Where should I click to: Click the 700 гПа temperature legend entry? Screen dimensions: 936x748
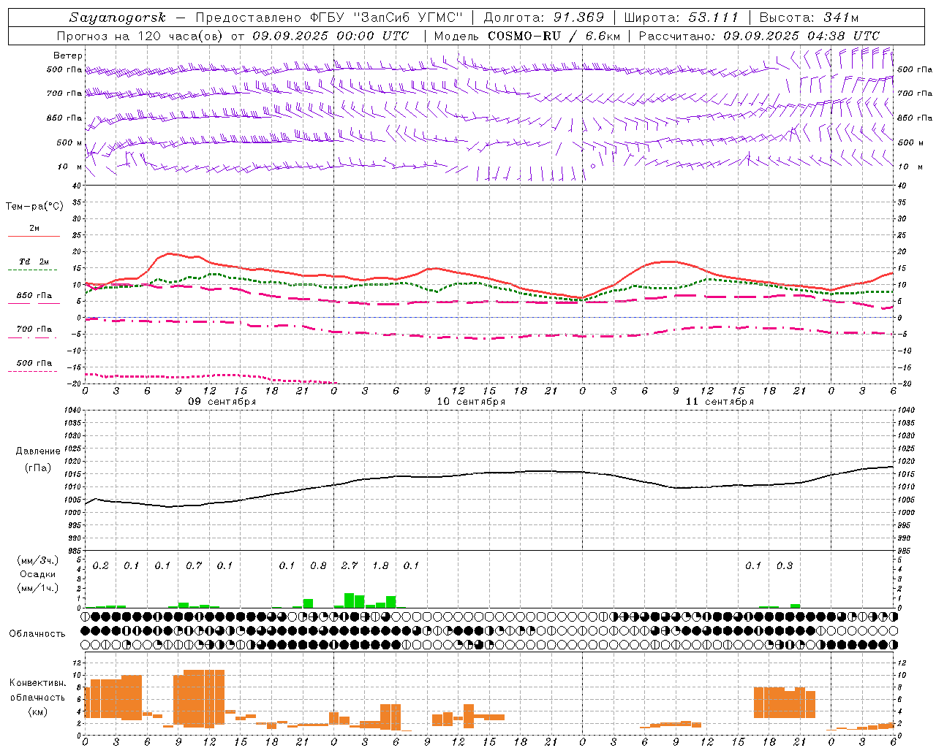tap(34, 329)
